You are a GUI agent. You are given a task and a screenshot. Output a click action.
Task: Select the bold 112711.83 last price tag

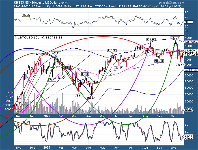(191, 53)
